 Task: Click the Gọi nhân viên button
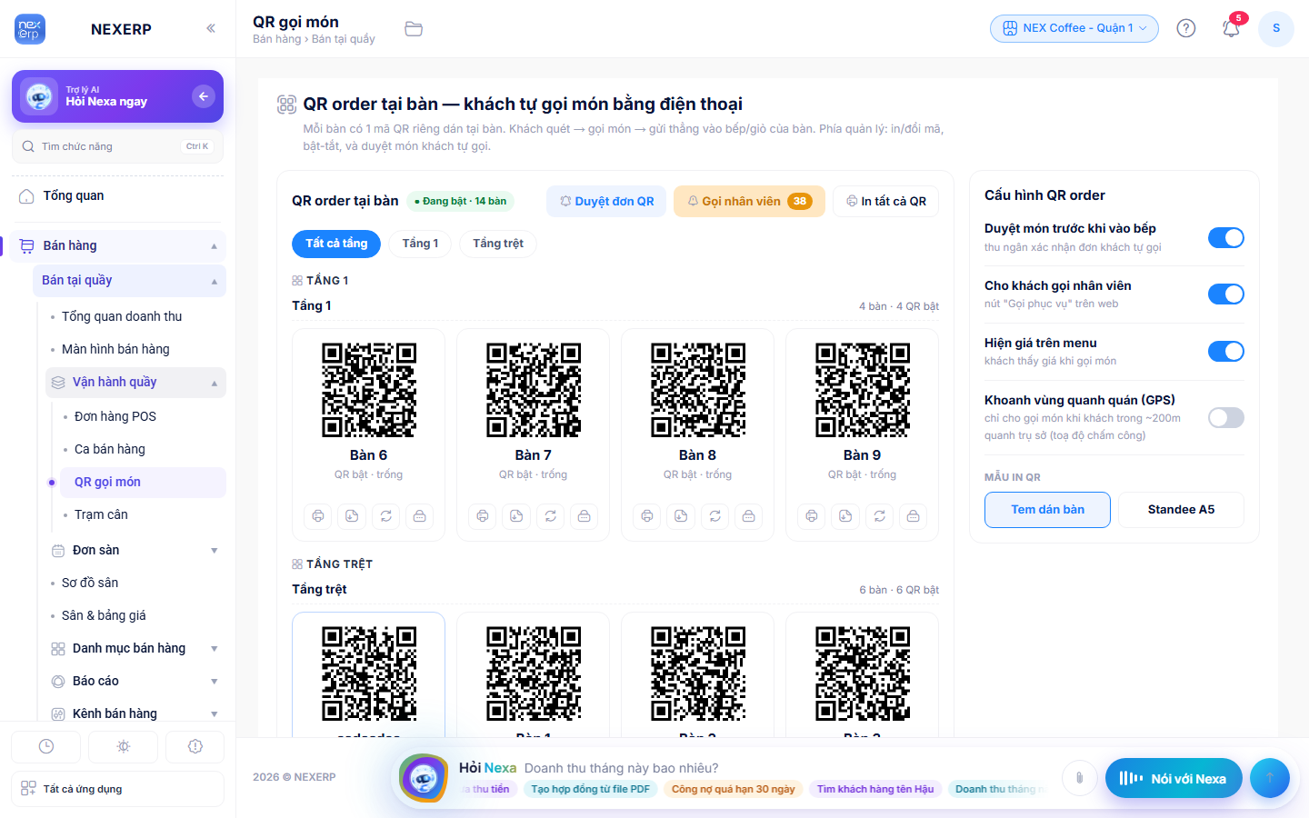(749, 202)
